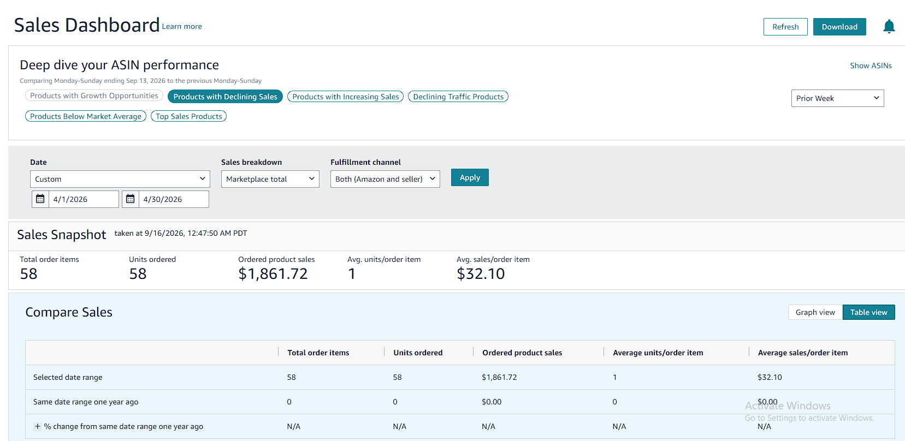Image resolution: width=905 pixels, height=441 pixels.
Task: Open start date calendar picker icon
Action: [x=40, y=199]
